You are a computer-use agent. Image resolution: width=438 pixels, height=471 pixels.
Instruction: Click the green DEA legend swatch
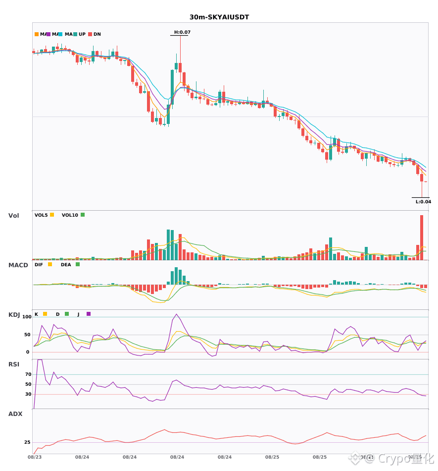tap(78, 264)
